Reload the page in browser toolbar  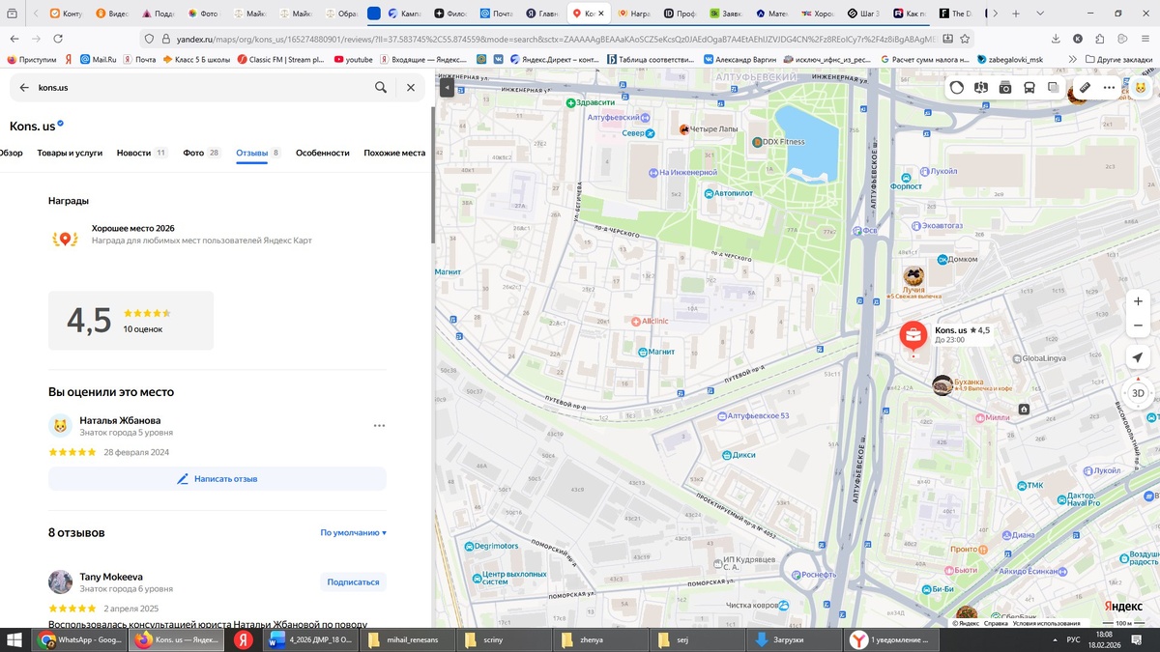tap(58, 38)
